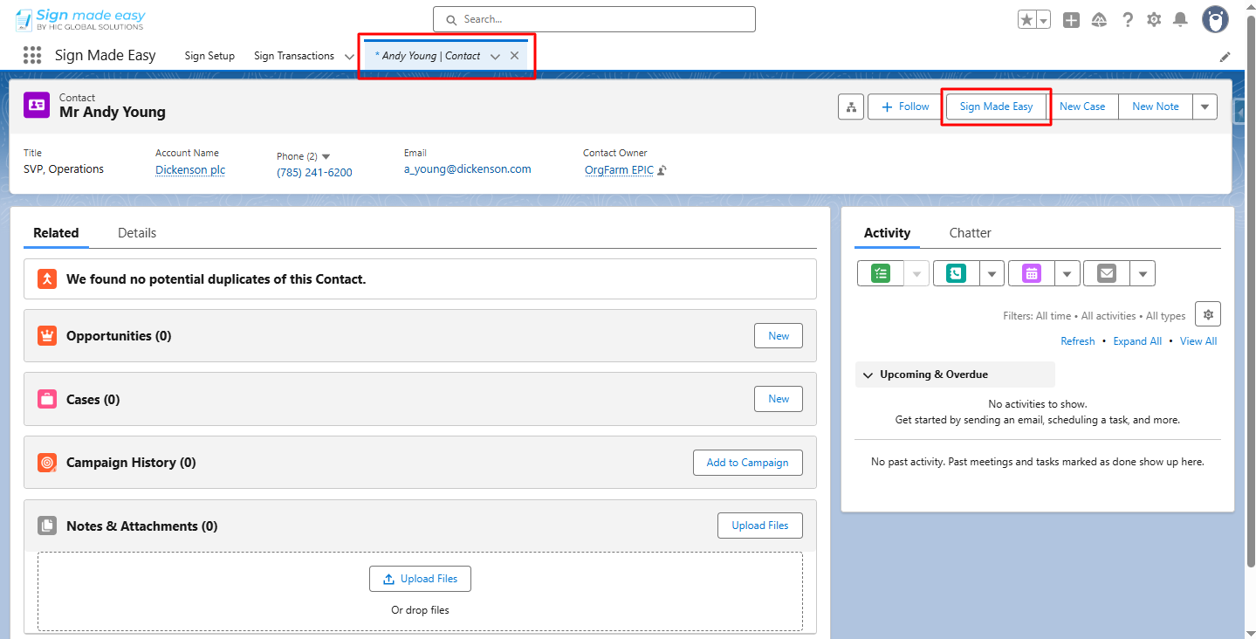Switch to the Chatter tab

point(971,233)
